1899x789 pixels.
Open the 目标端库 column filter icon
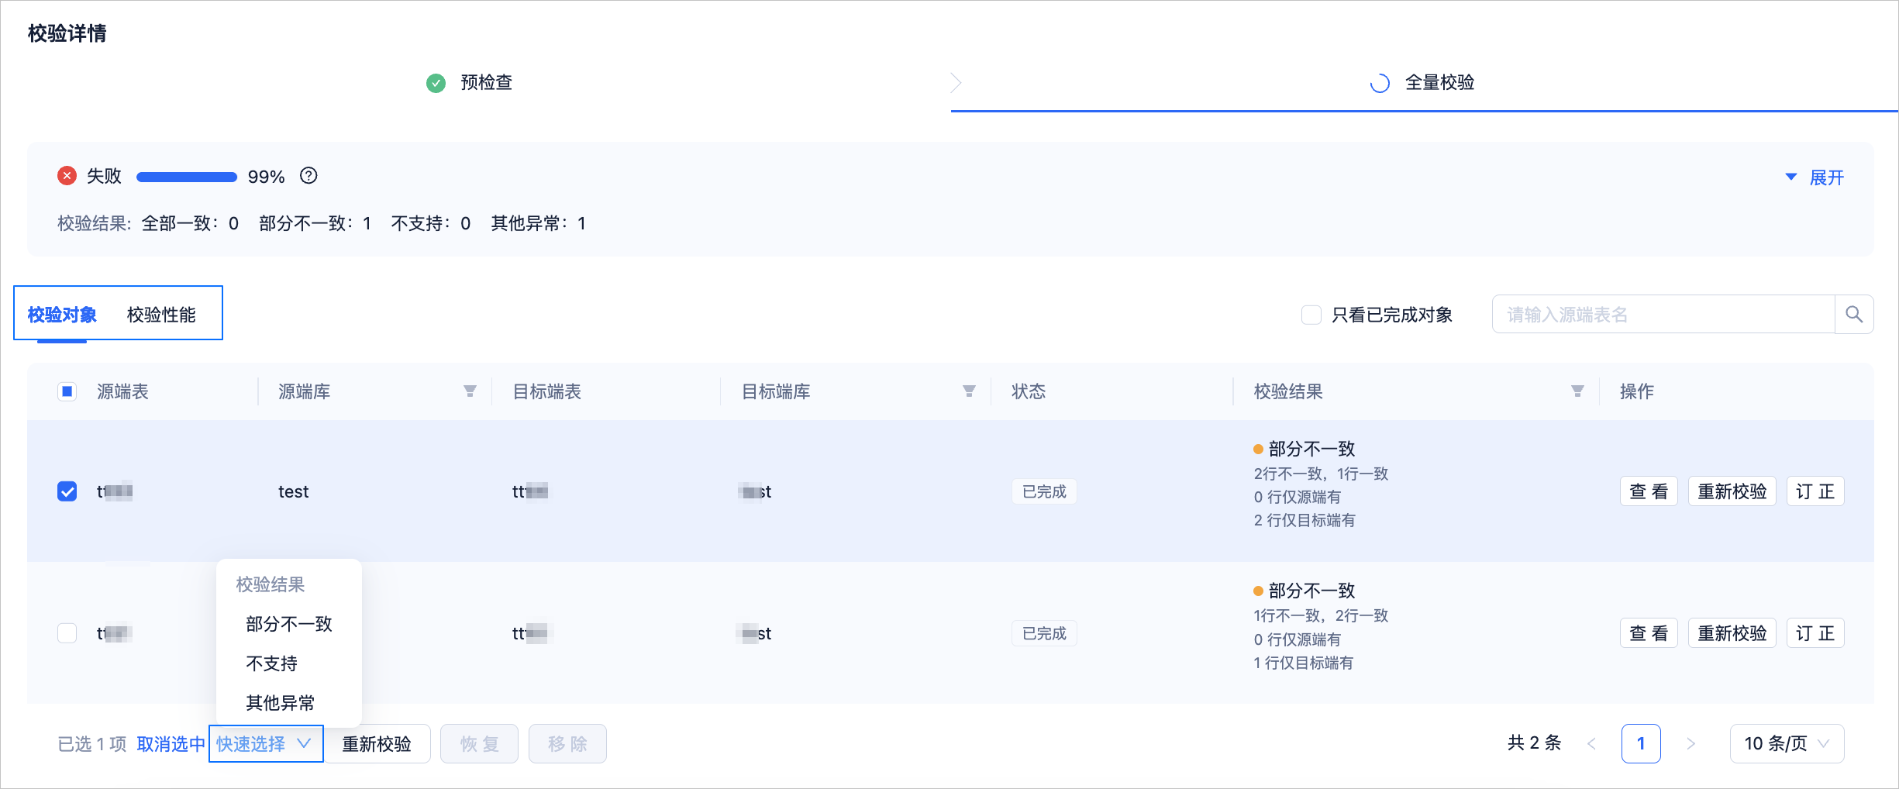969,391
